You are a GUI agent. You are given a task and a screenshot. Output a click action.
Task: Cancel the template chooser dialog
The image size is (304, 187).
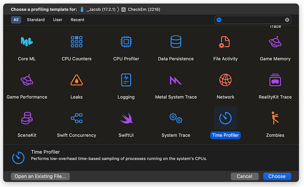[244, 176]
